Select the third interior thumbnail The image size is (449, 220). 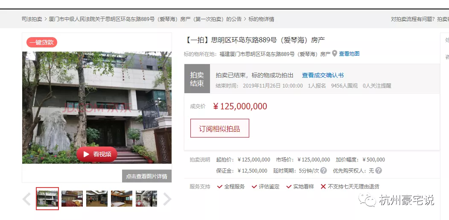tap(97, 199)
